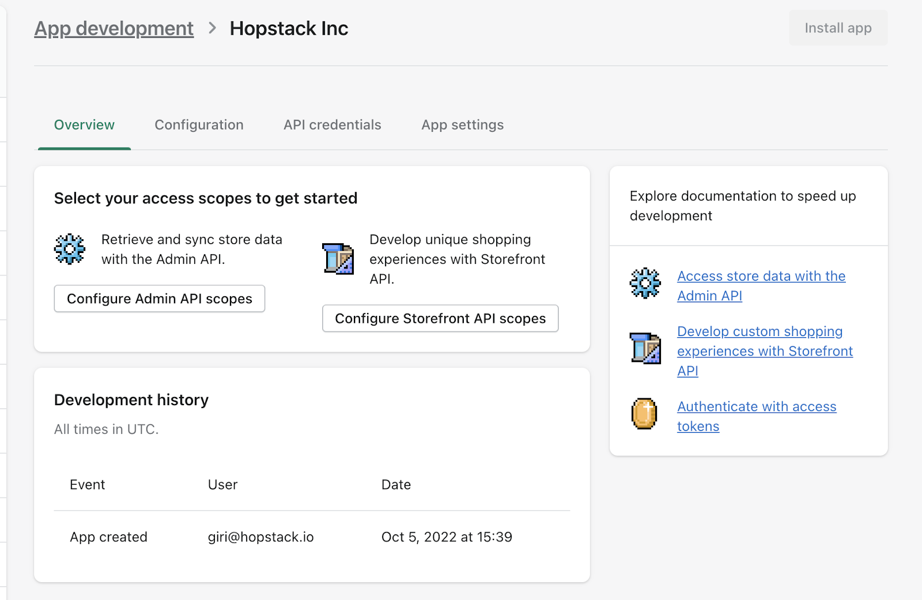The image size is (922, 600).
Task: Click the gear icon in the documentation panel
Action: [645, 283]
